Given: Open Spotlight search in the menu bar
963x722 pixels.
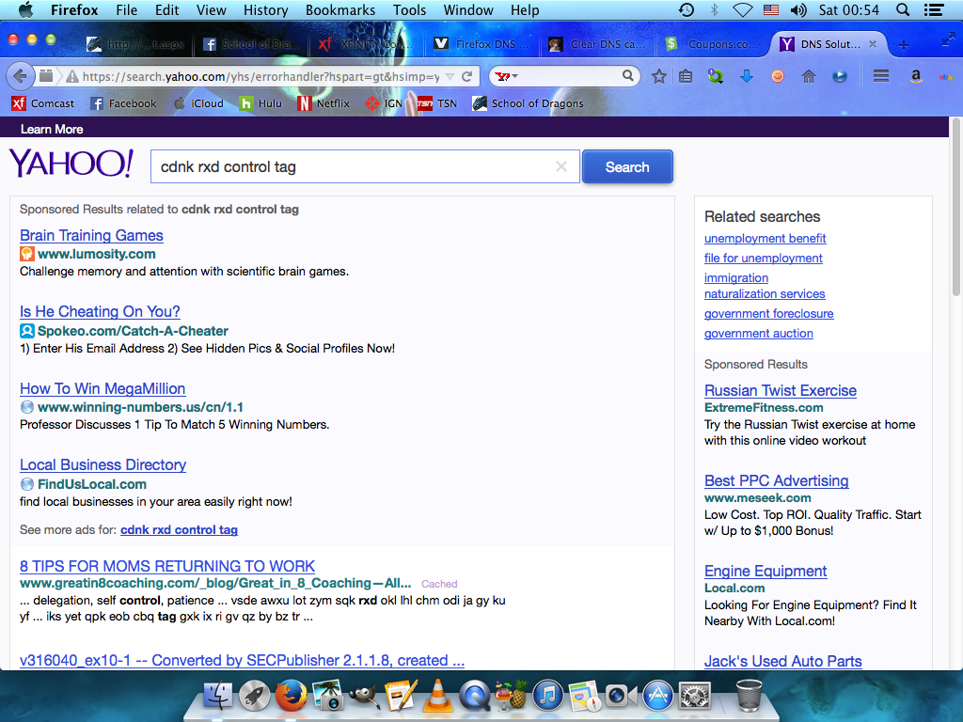Looking at the screenshot, I should (903, 9).
